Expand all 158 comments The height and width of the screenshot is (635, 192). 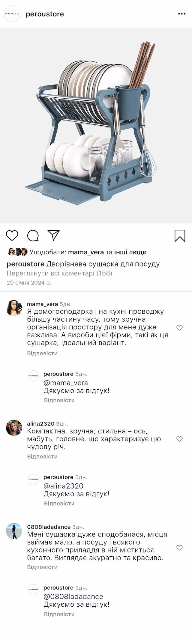click(x=59, y=273)
